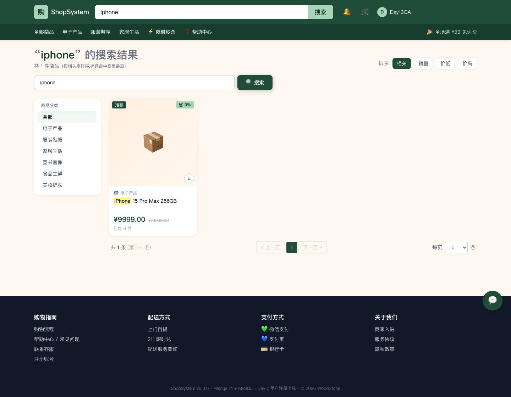Select 食品生鲜 in category sidebar
Image resolution: width=511 pixels, height=397 pixels.
(x=67, y=174)
